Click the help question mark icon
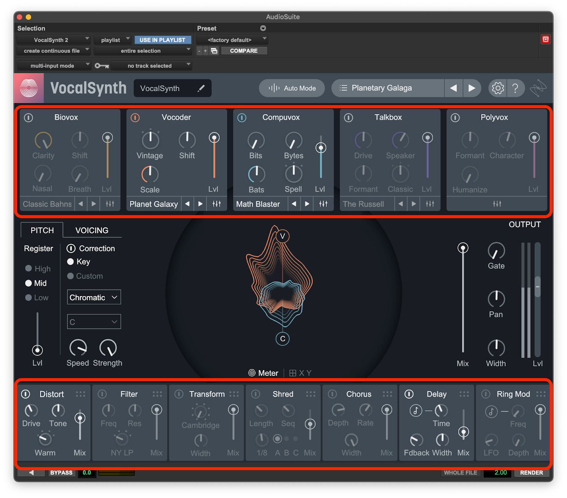Viewport: 567px width, 498px height. [515, 88]
